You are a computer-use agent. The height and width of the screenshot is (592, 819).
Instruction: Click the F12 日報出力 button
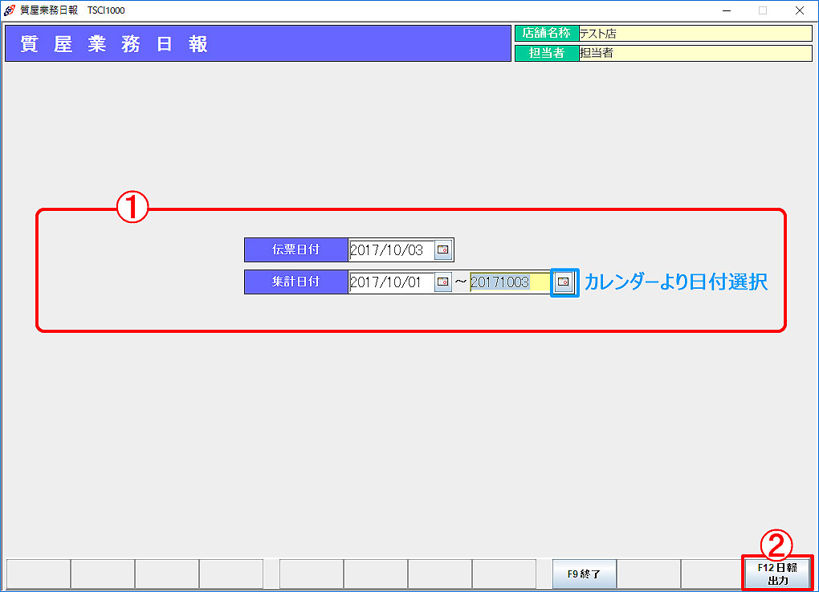[777, 574]
